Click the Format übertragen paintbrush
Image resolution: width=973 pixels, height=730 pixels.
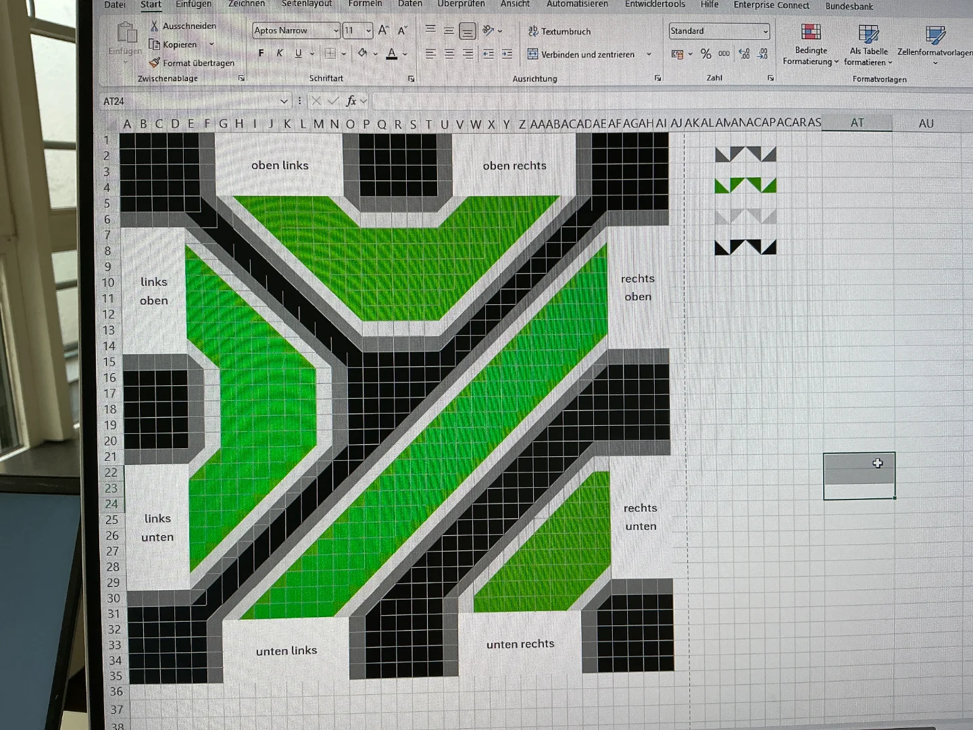tap(155, 62)
